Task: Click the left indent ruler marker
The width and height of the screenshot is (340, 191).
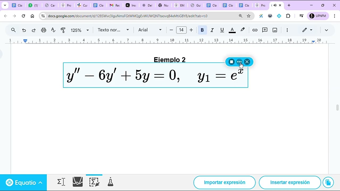Action: point(25,41)
